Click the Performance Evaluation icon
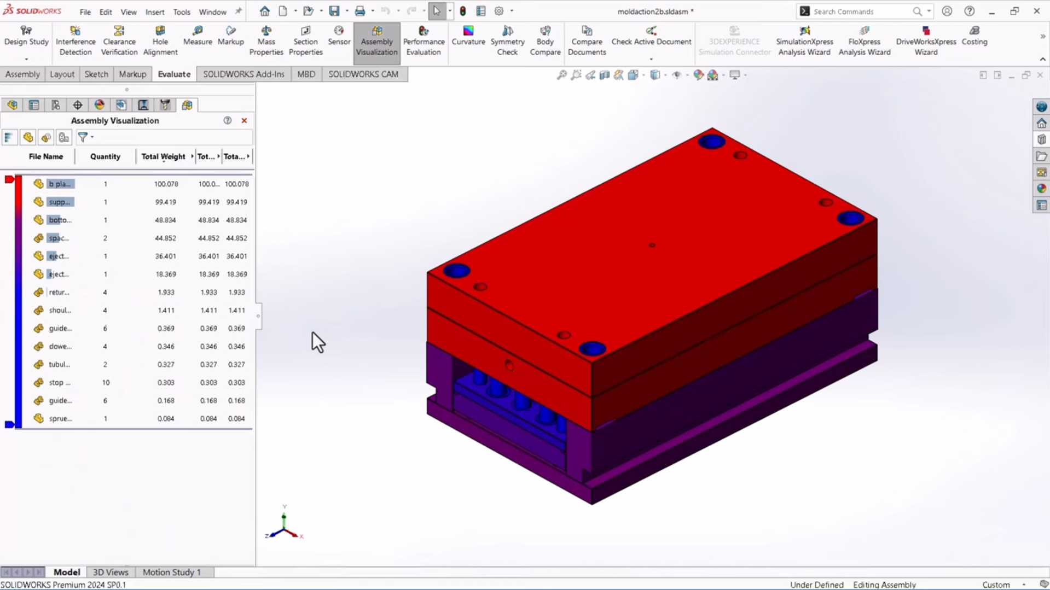Image resolution: width=1050 pixels, height=590 pixels. click(424, 41)
